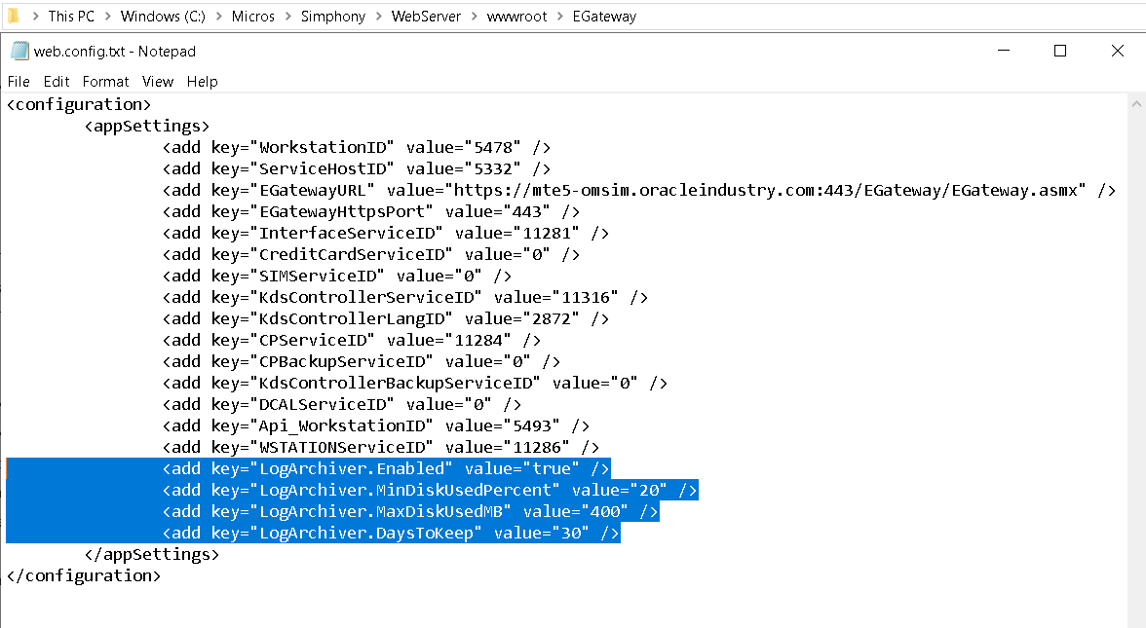This screenshot has width=1146, height=628.
Task: Open the Edit menu
Action: tap(57, 82)
